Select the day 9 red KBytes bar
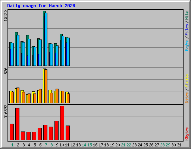This screenshot has height=149, width=191. pyautogui.click(x=56, y=130)
